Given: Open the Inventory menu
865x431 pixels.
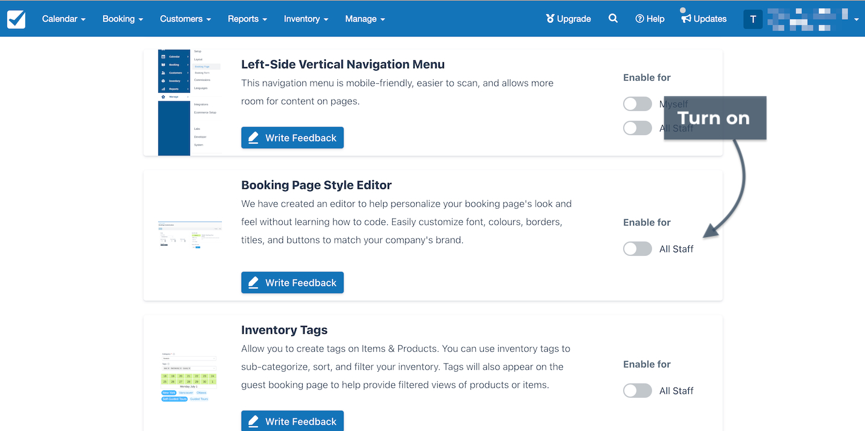Looking at the screenshot, I should click(x=306, y=19).
